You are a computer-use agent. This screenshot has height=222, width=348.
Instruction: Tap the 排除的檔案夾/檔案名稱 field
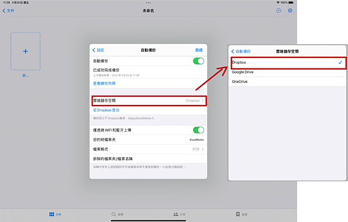(x=148, y=159)
